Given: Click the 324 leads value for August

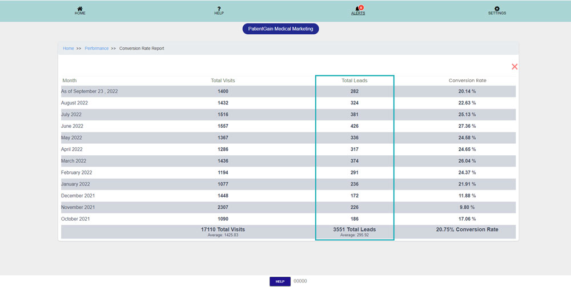Looking at the screenshot, I should 355,103.
